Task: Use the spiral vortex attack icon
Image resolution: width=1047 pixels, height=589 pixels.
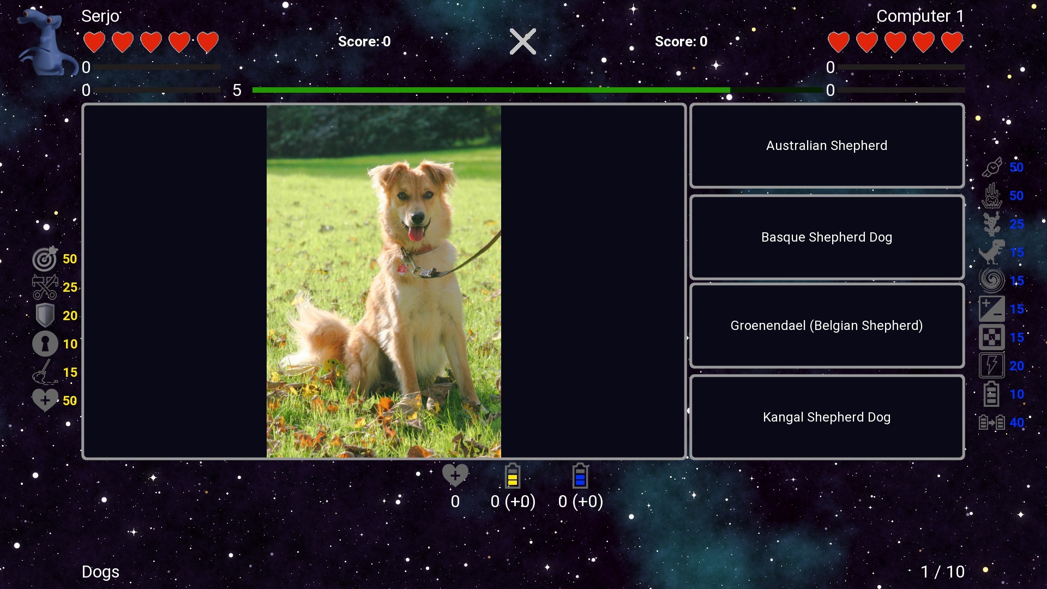Action: (991, 281)
